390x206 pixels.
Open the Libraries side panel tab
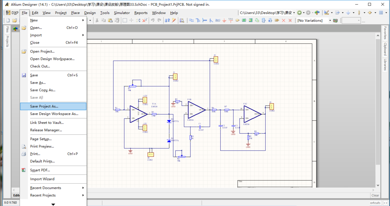[x=385, y=65]
